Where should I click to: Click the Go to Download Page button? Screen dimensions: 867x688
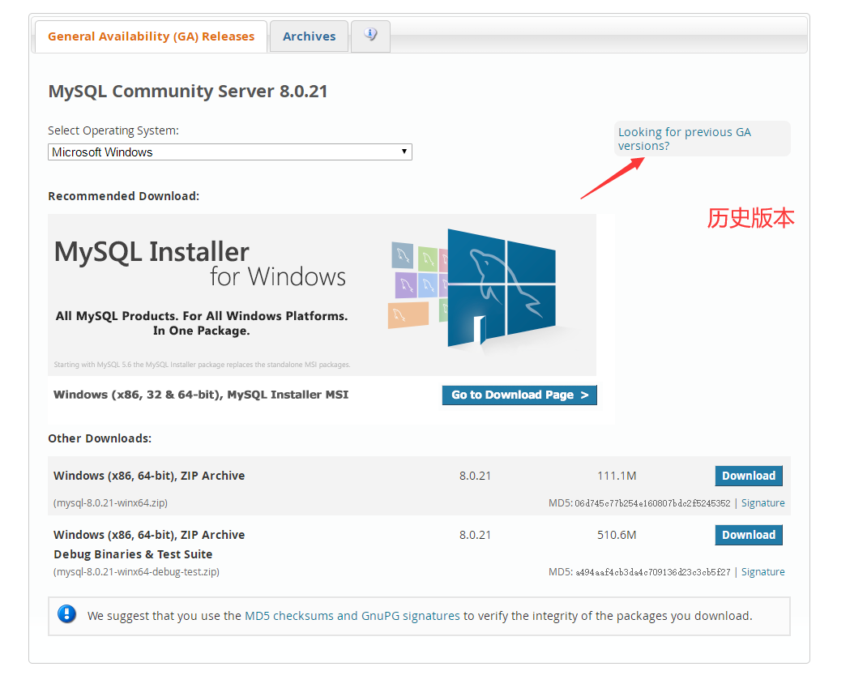(x=519, y=395)
